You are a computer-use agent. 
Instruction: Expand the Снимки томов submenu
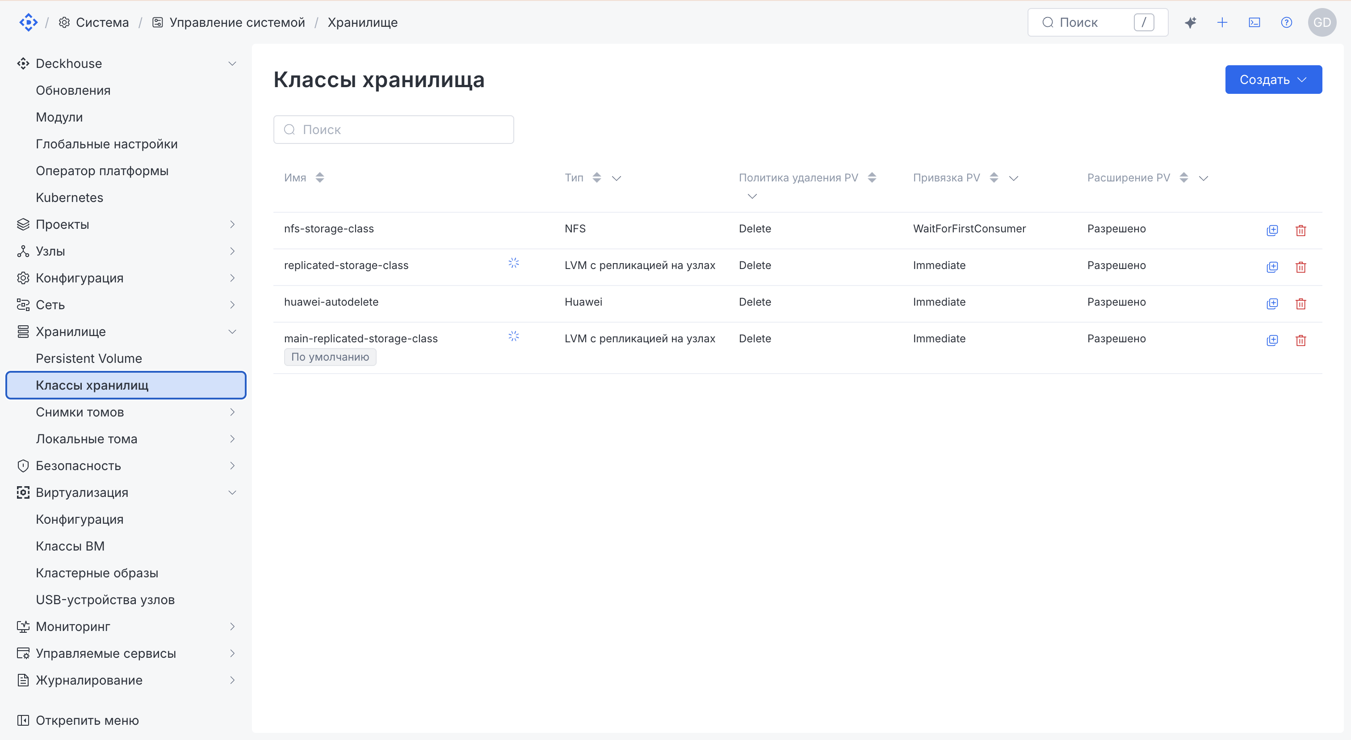point(232,412)
